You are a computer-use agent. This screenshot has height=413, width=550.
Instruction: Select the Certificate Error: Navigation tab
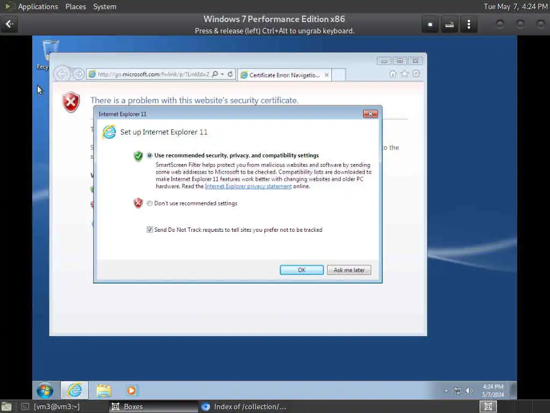[x=285, y=75]
